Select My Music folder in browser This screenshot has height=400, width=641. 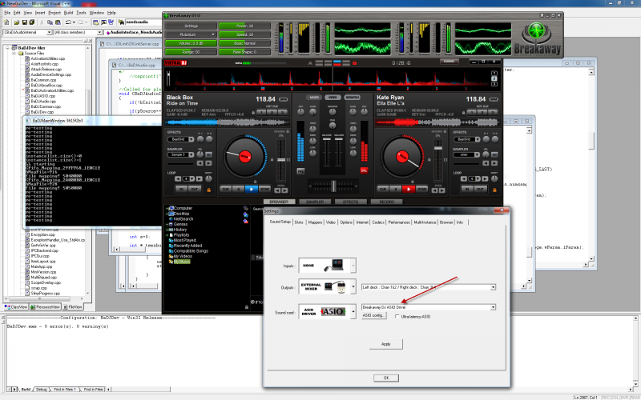[182, 262]
